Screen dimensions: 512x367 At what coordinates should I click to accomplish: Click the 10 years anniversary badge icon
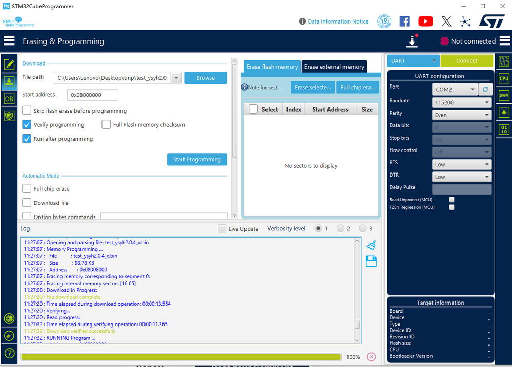pyautogui.click(x=384, y=21)
